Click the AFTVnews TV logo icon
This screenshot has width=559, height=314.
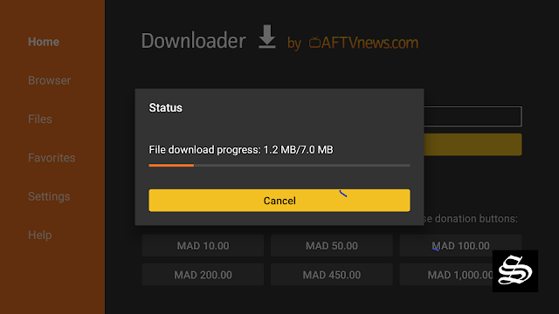click(314, 43)
